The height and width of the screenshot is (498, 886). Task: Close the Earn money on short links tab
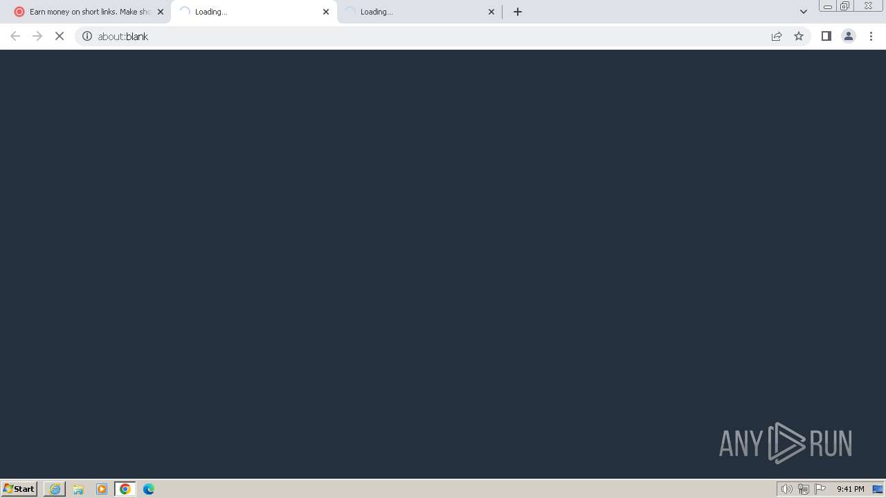pos(161,12)
